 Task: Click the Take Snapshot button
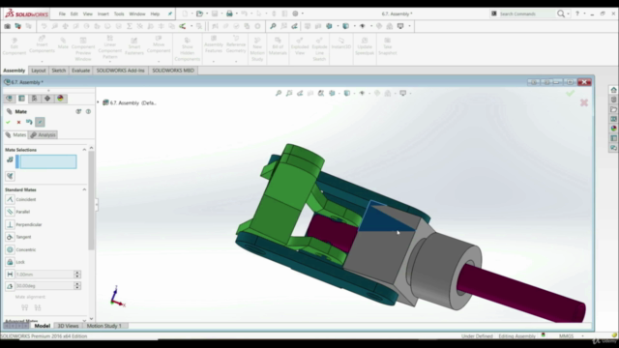click(387, 46)
